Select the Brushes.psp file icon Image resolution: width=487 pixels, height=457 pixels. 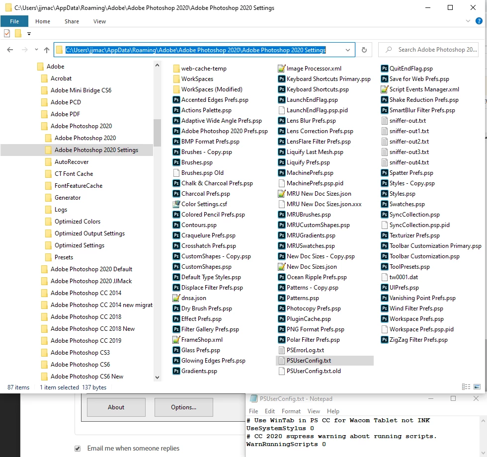pyautogui.click(x=176, y=162)
